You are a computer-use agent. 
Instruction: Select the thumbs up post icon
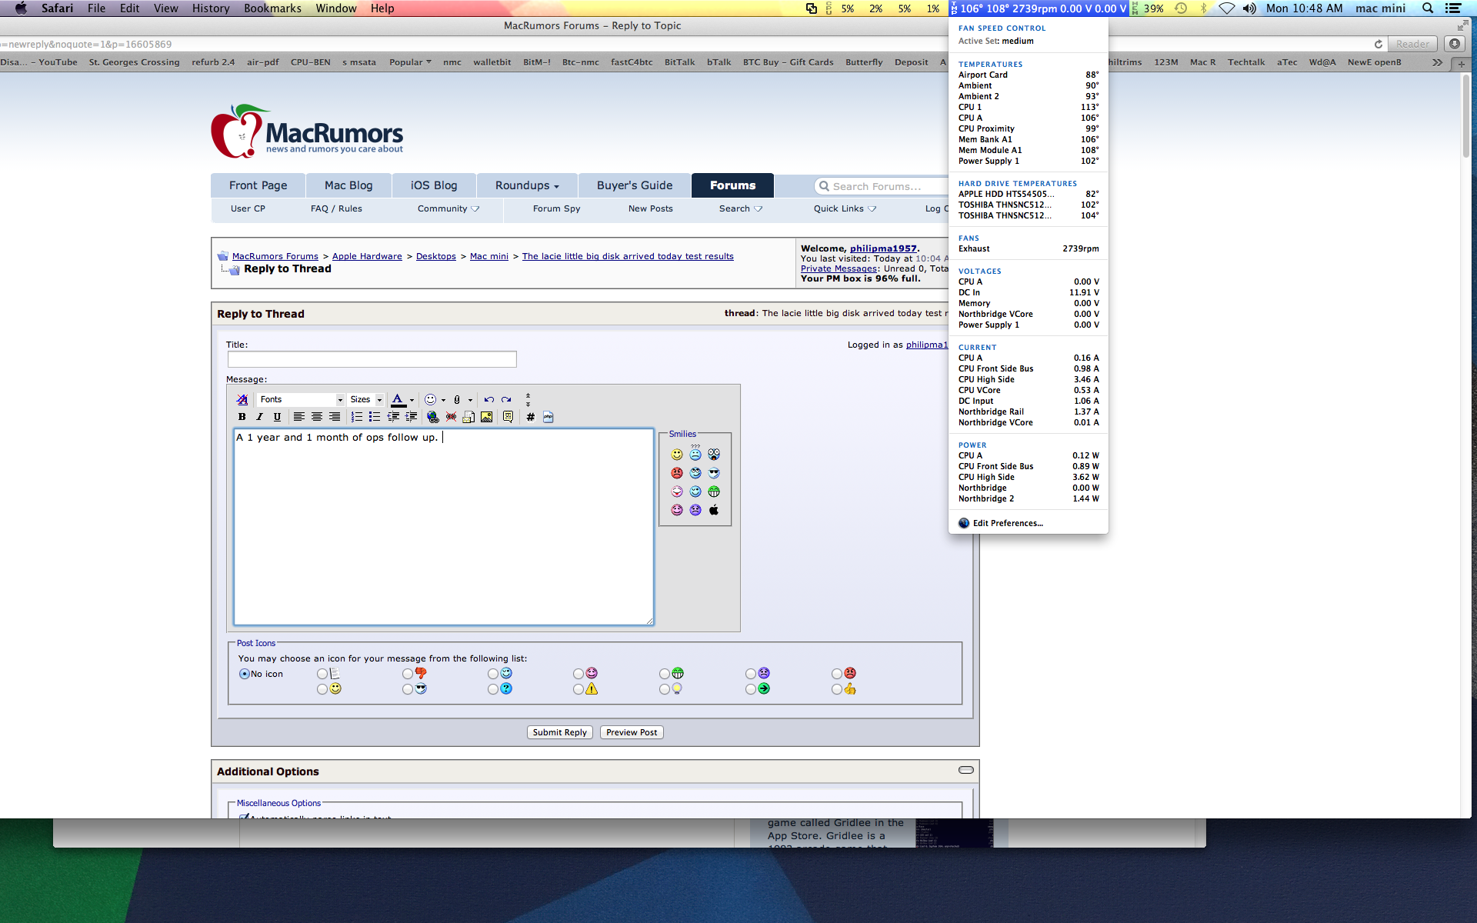836,689
